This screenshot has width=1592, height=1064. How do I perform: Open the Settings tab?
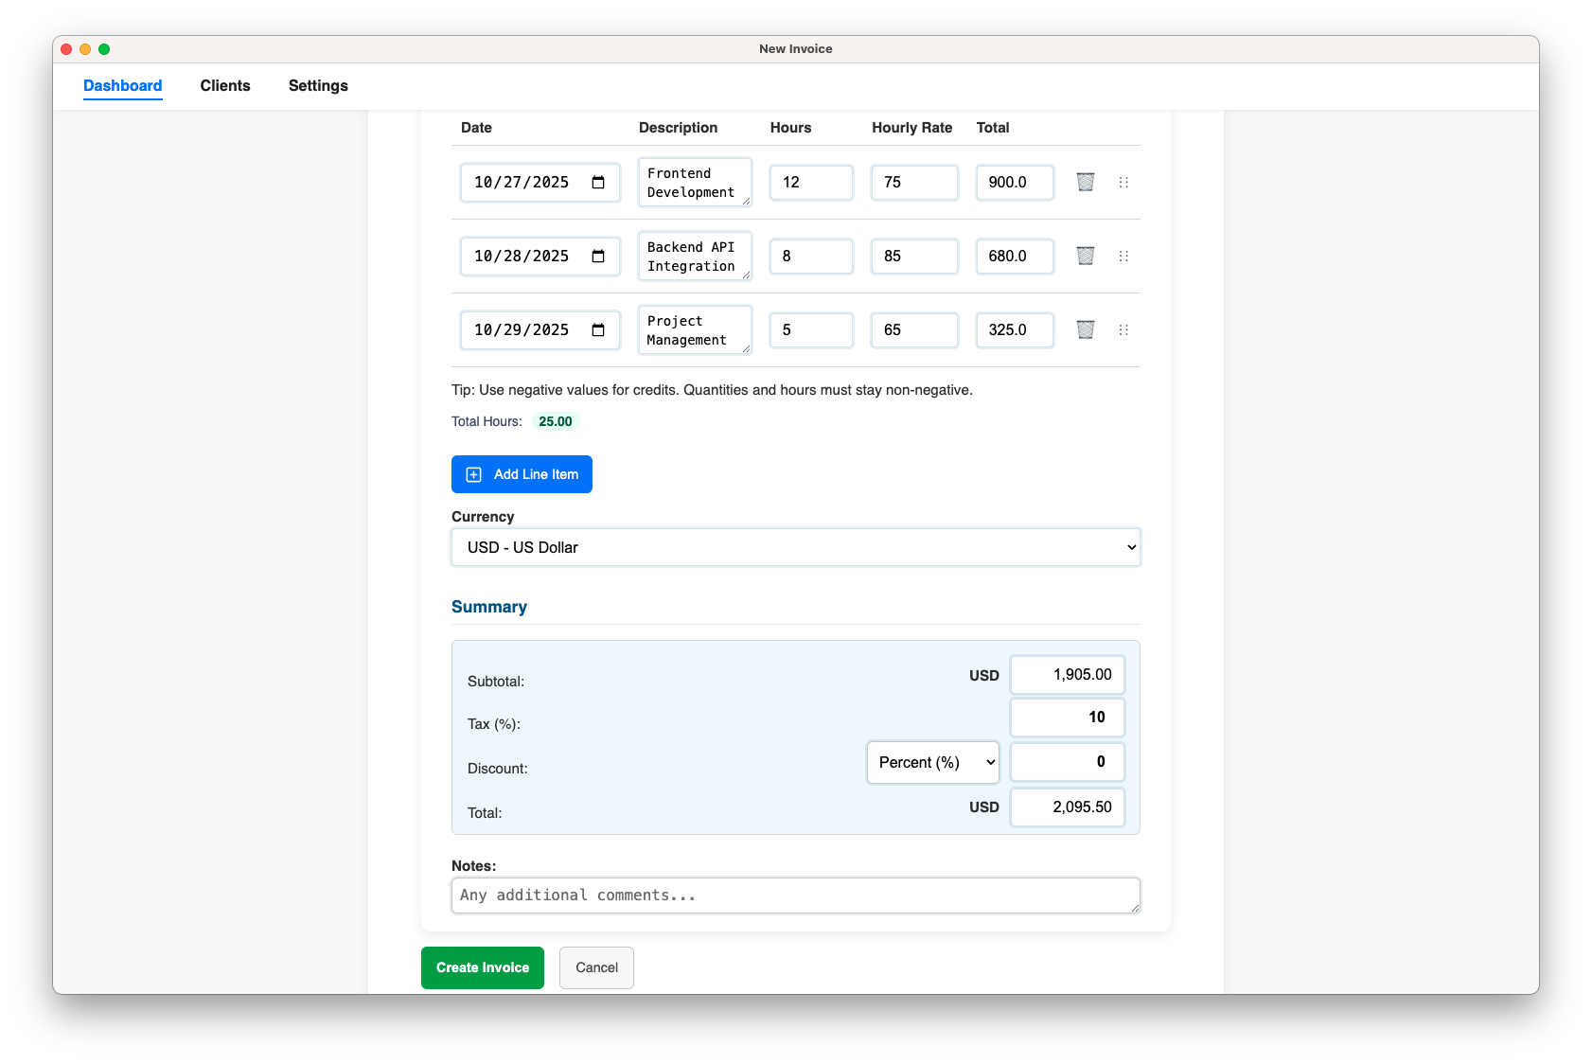tap(318, 85)
